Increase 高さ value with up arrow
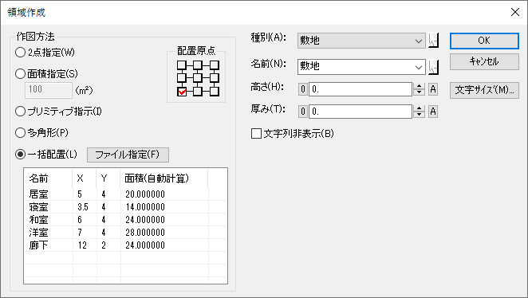Viewport: 528px width, 298px height. point(419,86)
